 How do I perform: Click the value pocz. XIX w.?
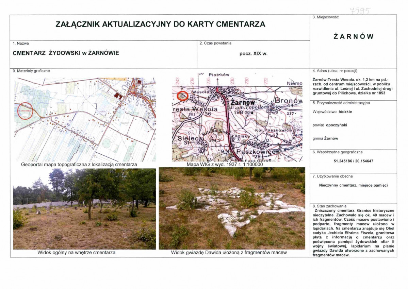(254, 54)
